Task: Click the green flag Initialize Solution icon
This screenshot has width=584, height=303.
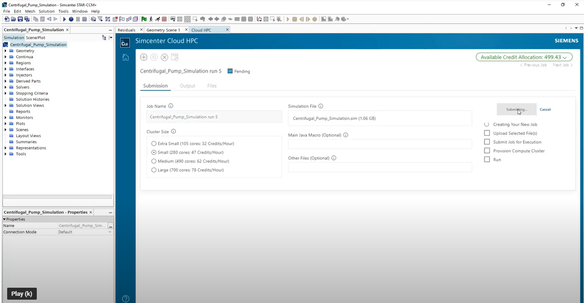Action: 144,19
